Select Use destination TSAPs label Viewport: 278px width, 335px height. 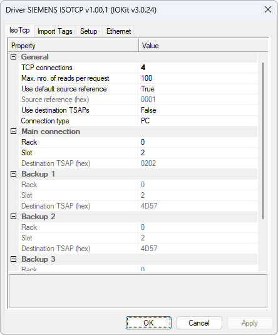point(55,110)
